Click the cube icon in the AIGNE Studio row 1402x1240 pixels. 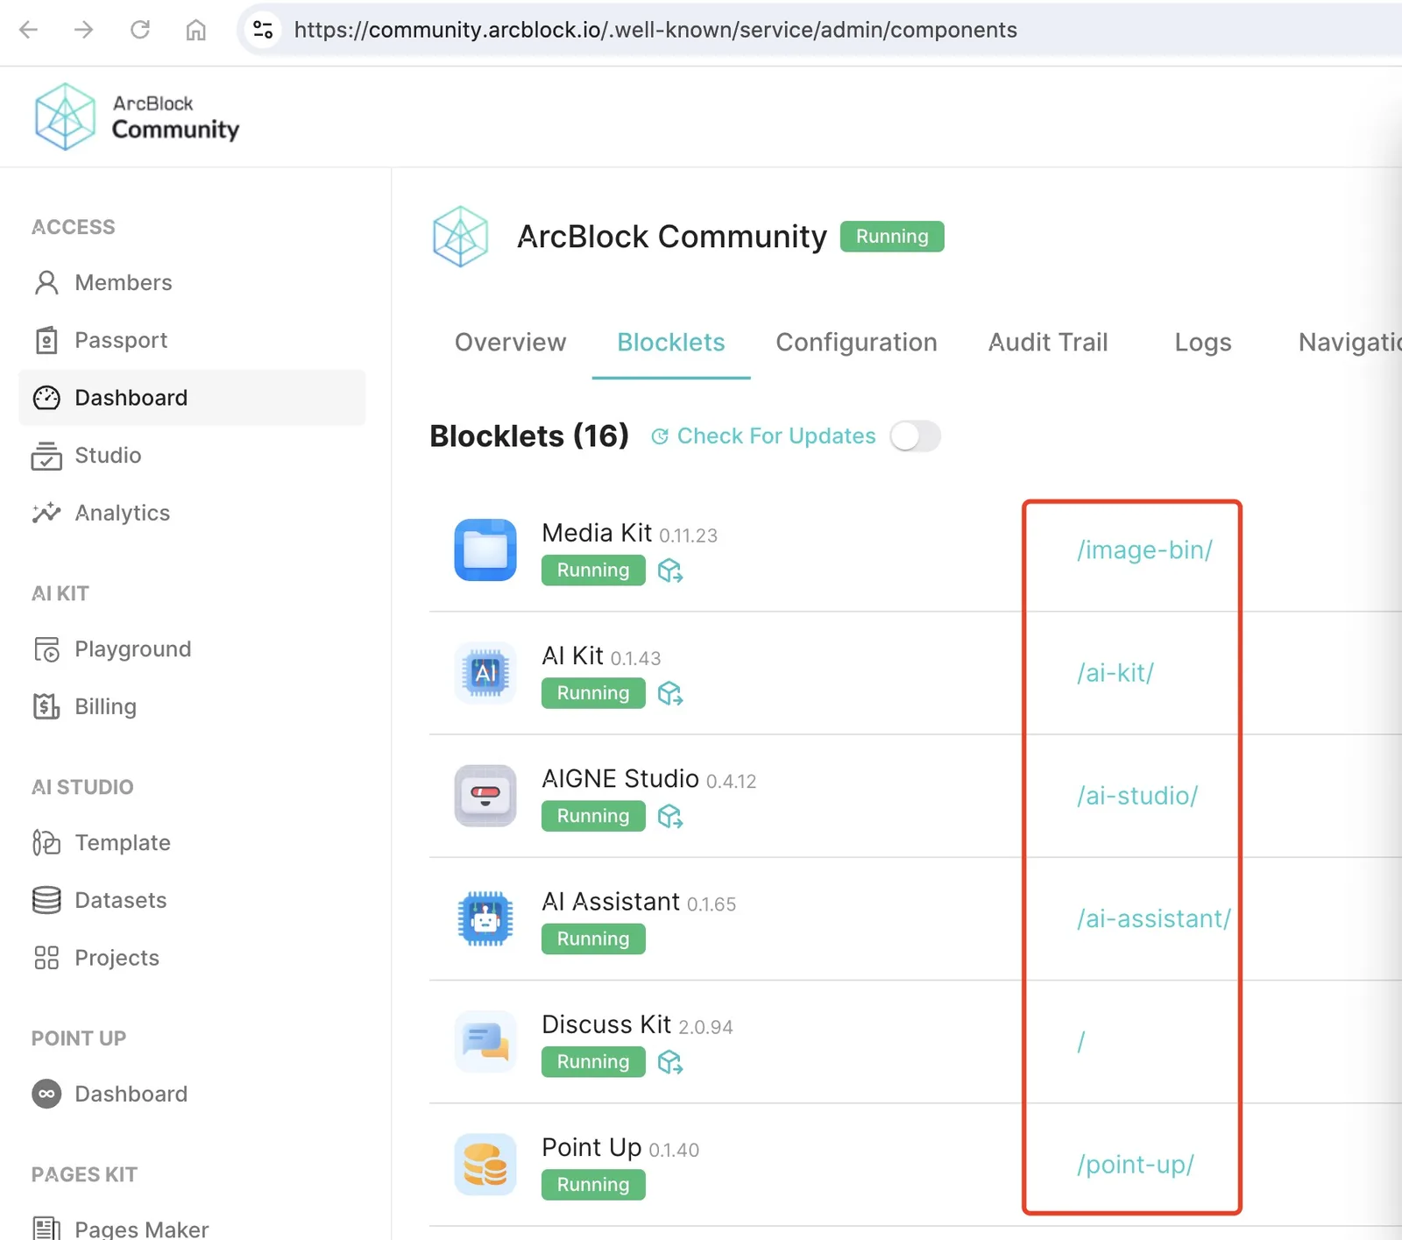click(x=670, y=816)
